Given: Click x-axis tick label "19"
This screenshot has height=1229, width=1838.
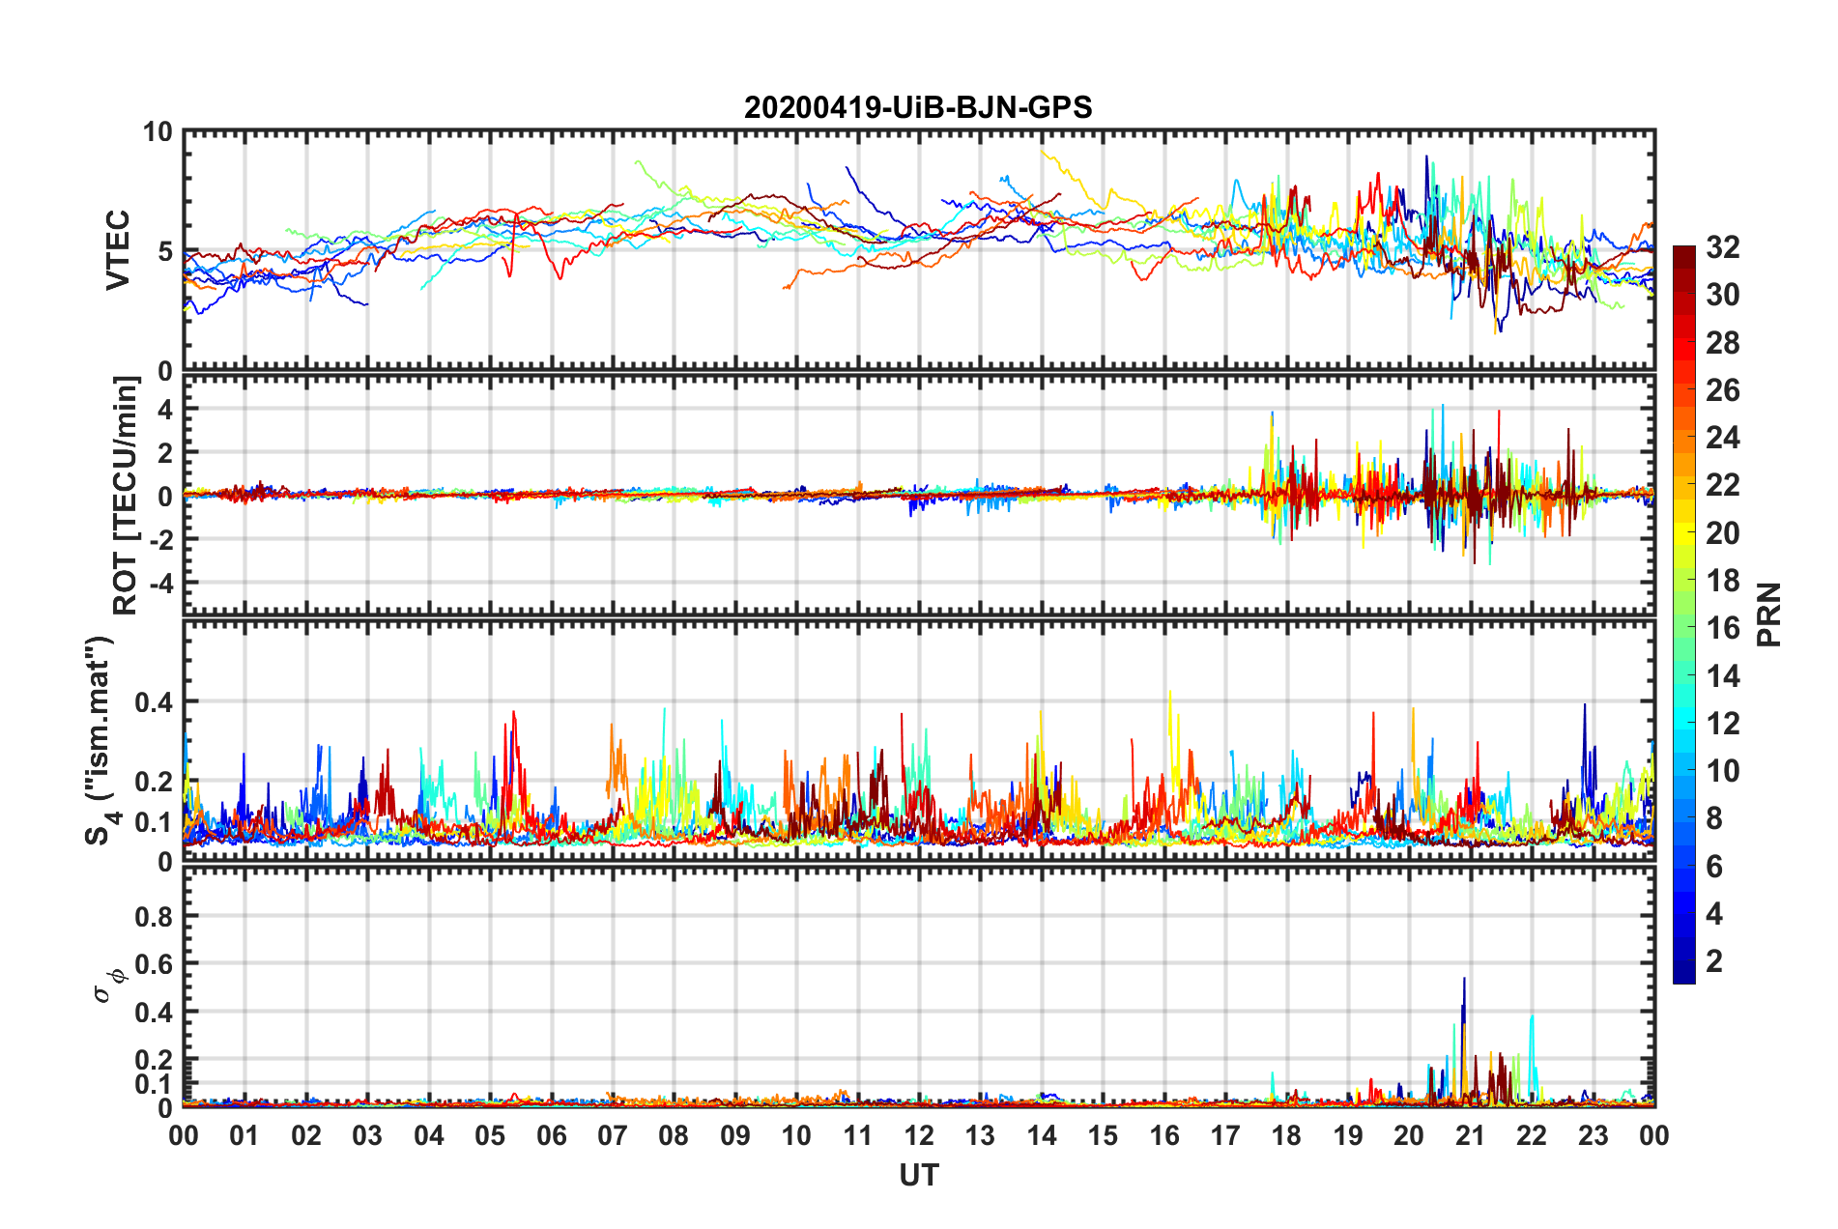Looking at the screenshot, I should [1348, 1135].
